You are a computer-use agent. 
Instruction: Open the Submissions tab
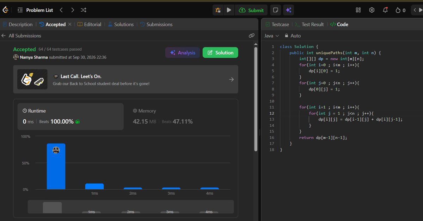[156, 24]
